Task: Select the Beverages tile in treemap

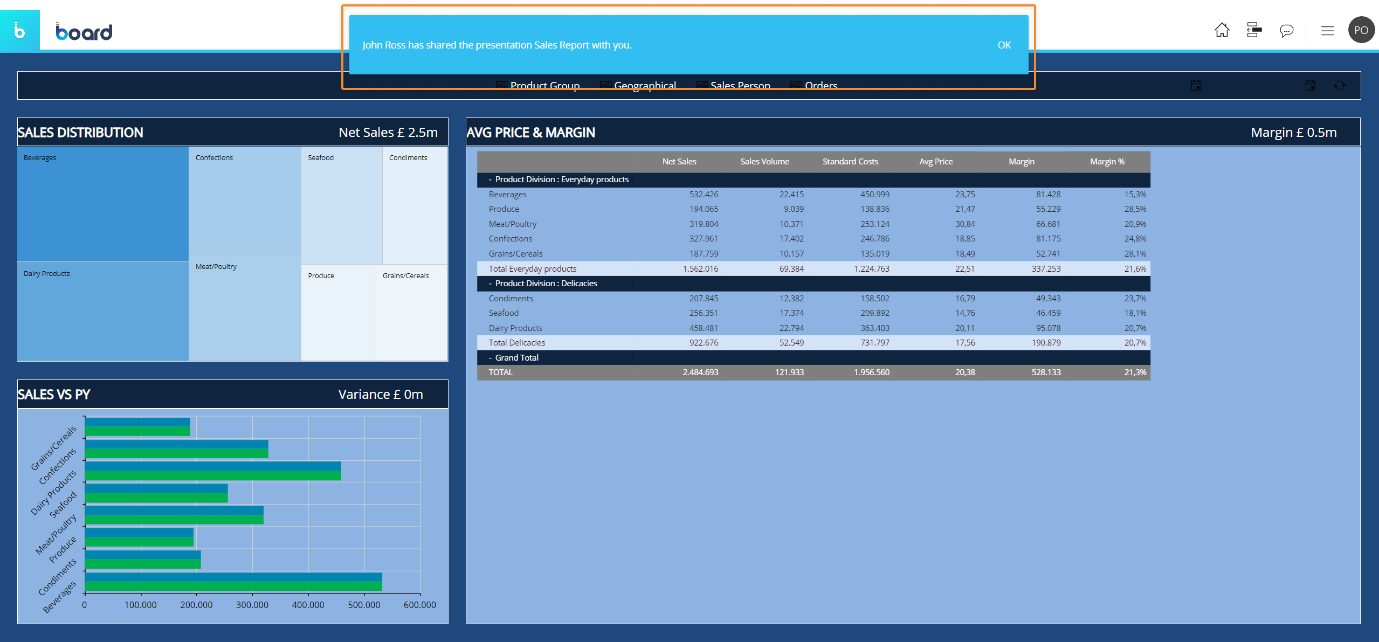Action: 102,205
